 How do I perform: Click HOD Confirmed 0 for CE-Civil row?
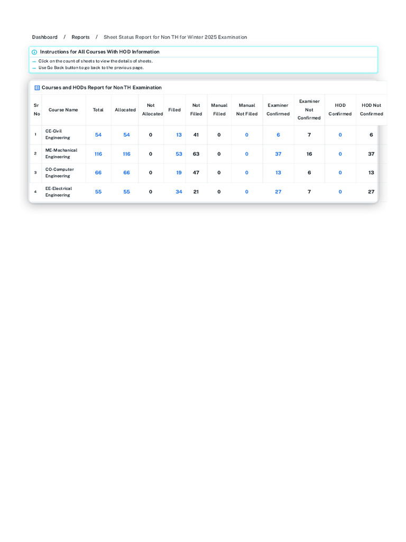[x=340, y=135]
